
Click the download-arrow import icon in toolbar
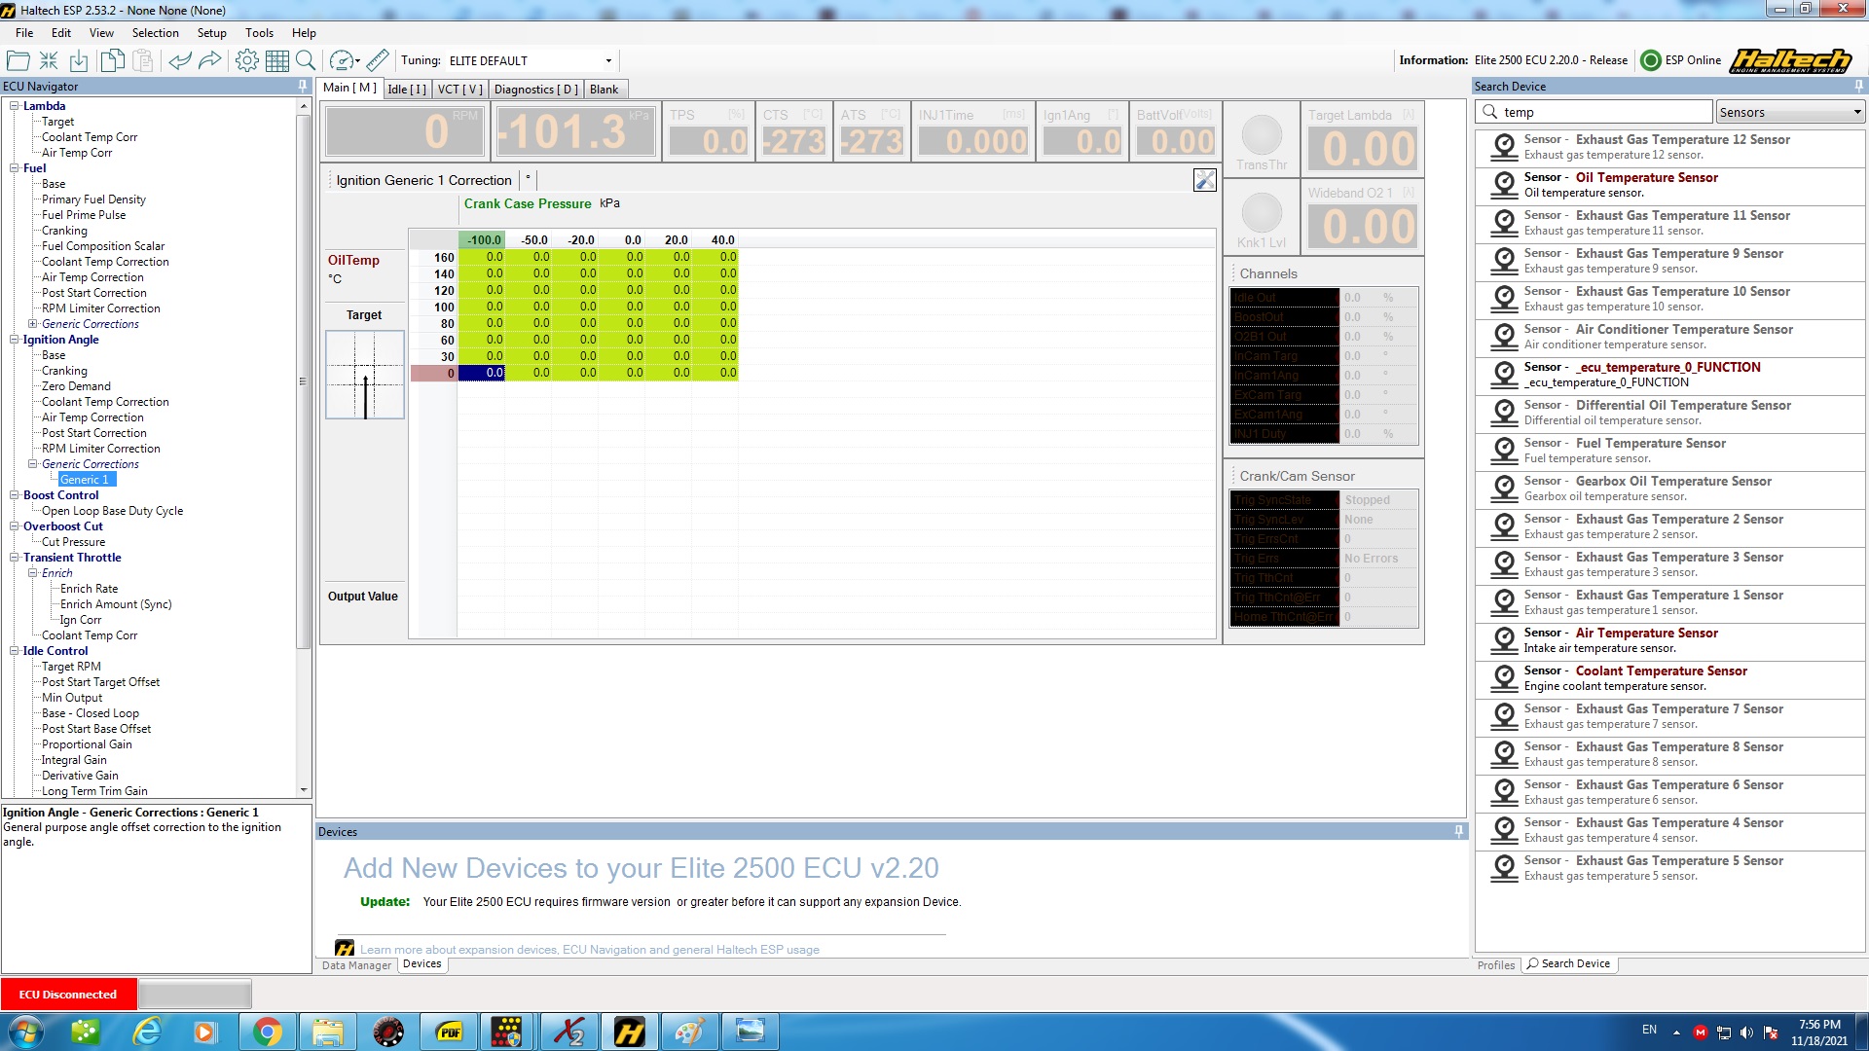pos(79,60)
